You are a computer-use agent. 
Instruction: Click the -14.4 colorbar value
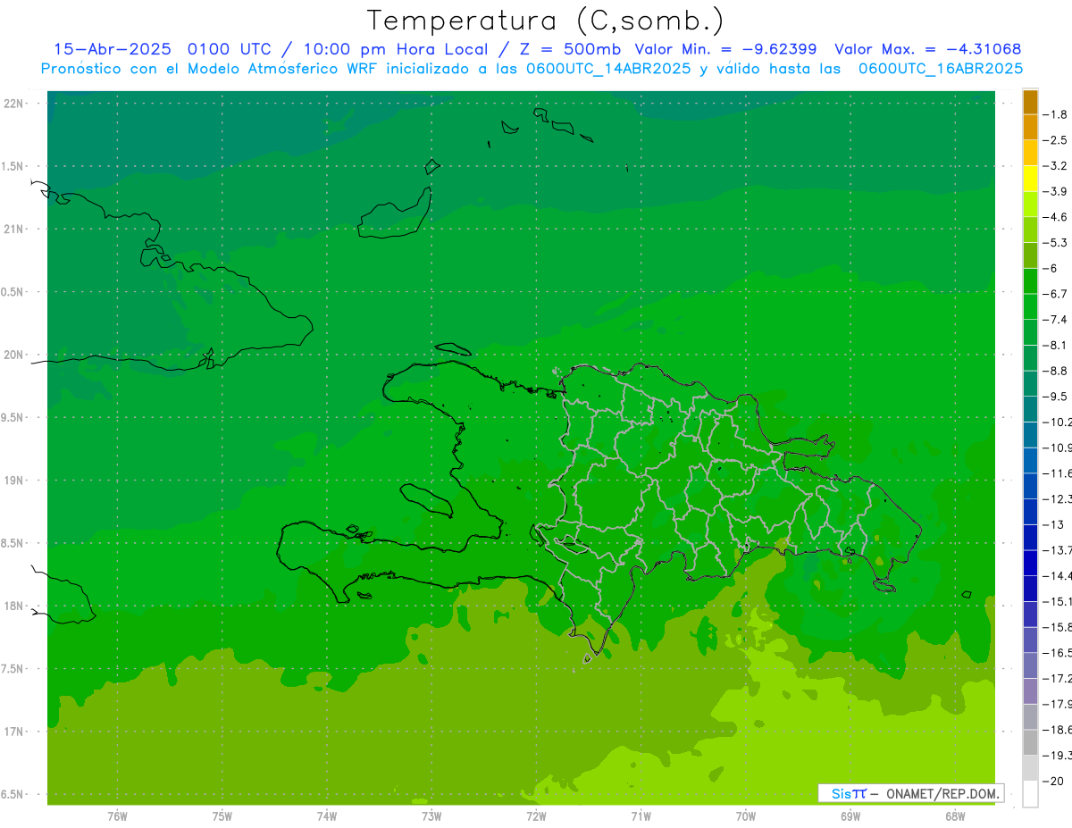pos(1059,576)
